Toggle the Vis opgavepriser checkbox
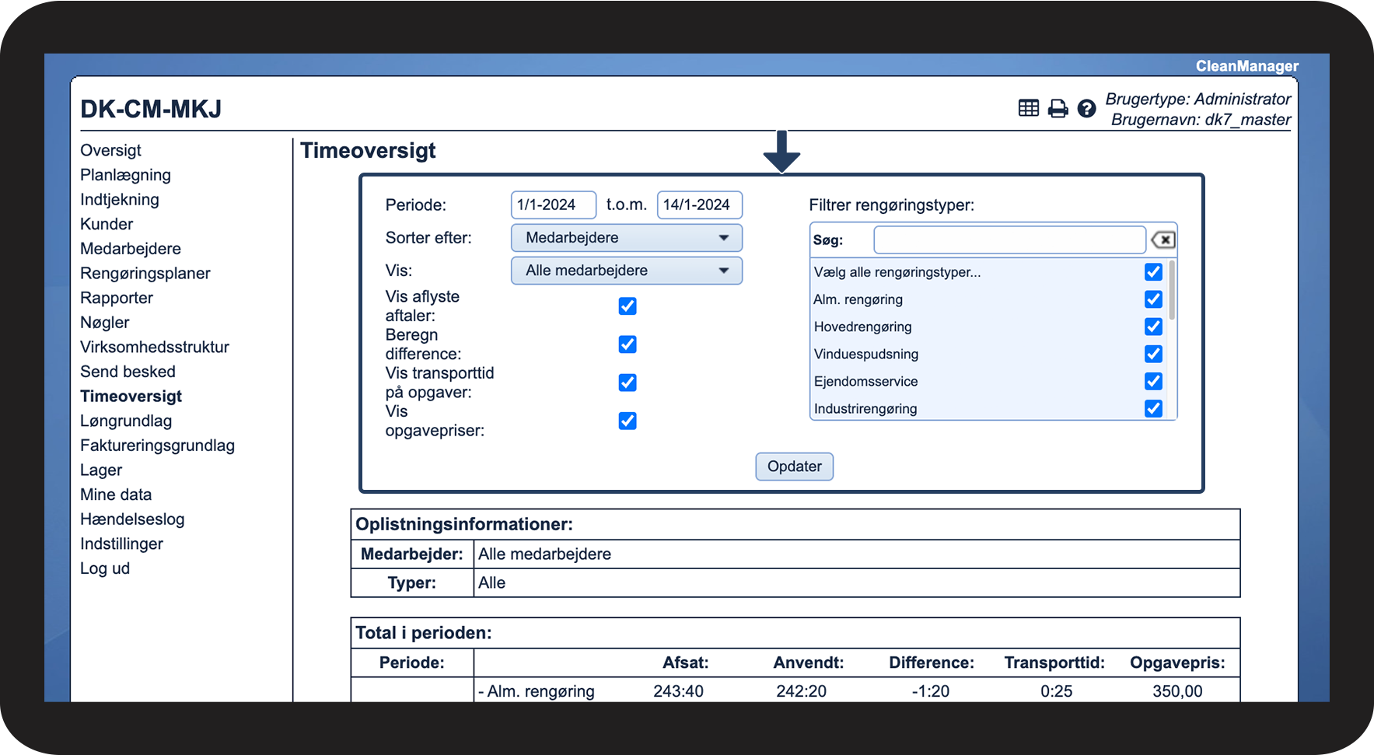 click(x=628, y=421)
